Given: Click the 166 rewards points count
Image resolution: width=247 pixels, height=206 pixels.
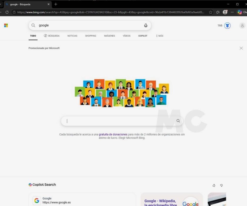Looking at the screenshot, I should click(220, 25).
